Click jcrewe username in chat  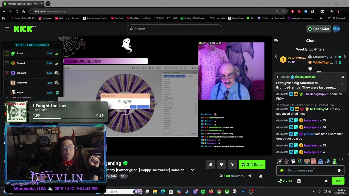[x=308, y=134]
